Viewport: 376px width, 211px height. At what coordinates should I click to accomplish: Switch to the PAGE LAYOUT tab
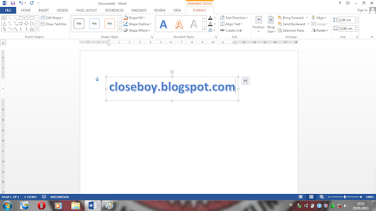pos(86,11)
